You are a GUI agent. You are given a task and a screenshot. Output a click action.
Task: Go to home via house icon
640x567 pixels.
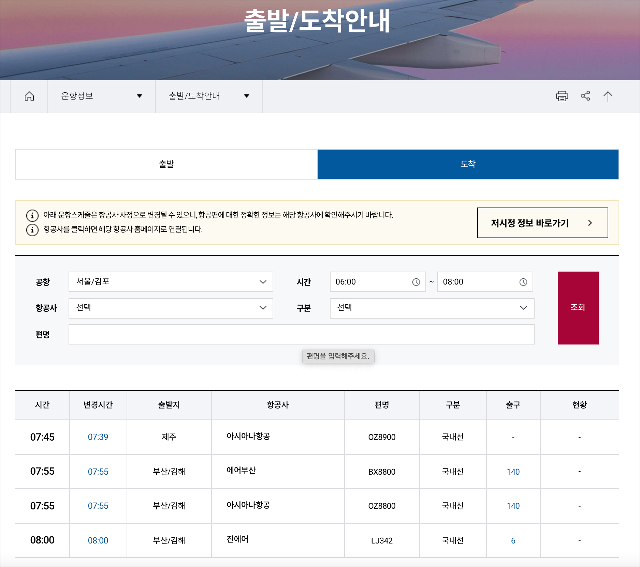[x=29, y=96]
